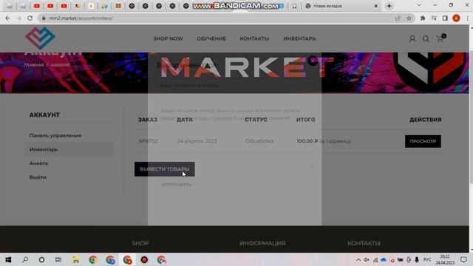The height and width of the screenshot is (266, 473).
Task: Switch to the Новая вкладка tab
Action: [x=341, y=6]
